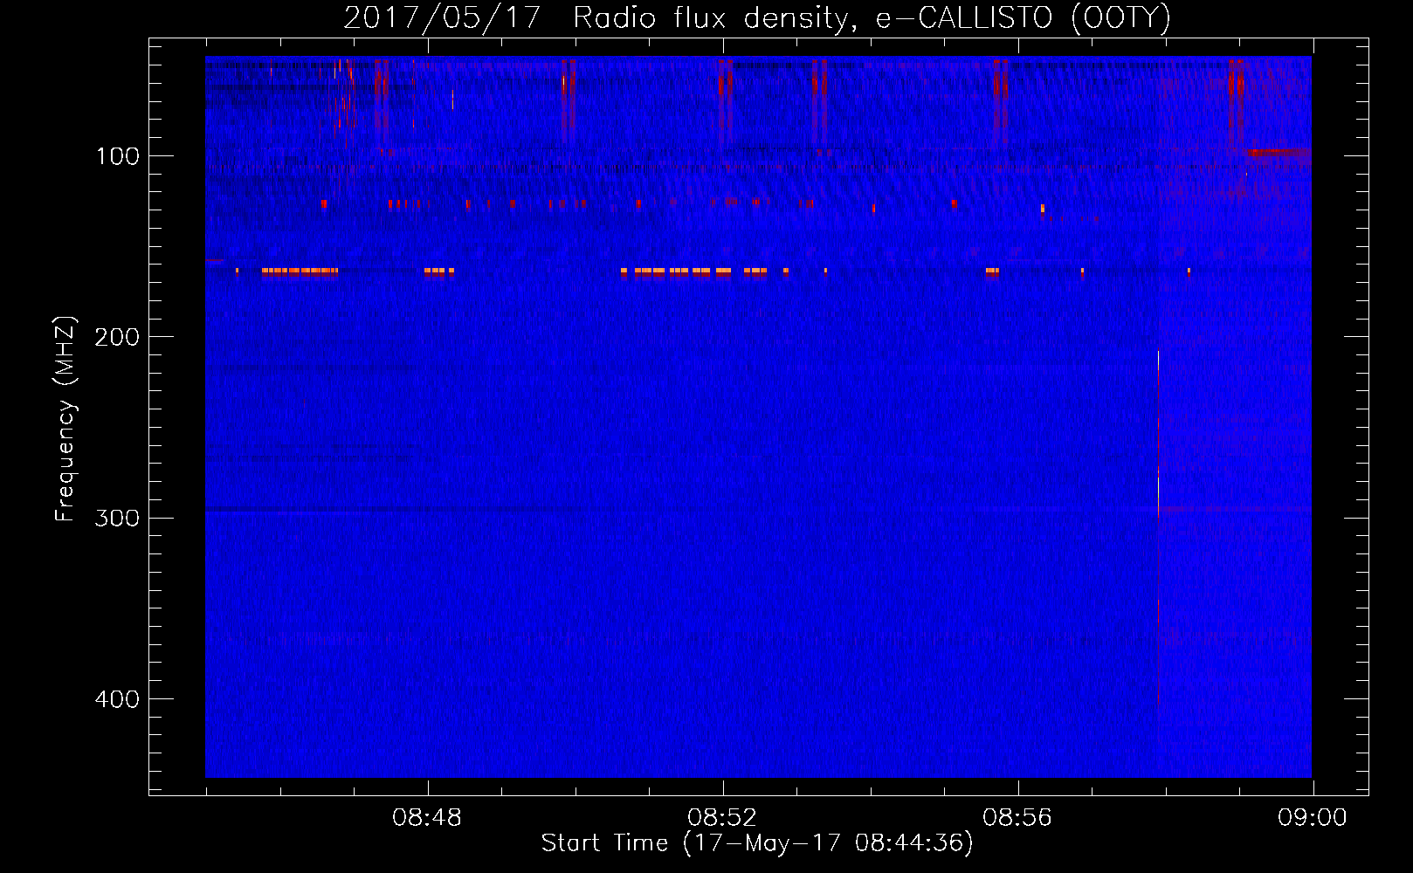Click the plot title '2017/05/17 Radio flux density, e-CALLISTO (OOTY)'

click(x=757, y=17)
